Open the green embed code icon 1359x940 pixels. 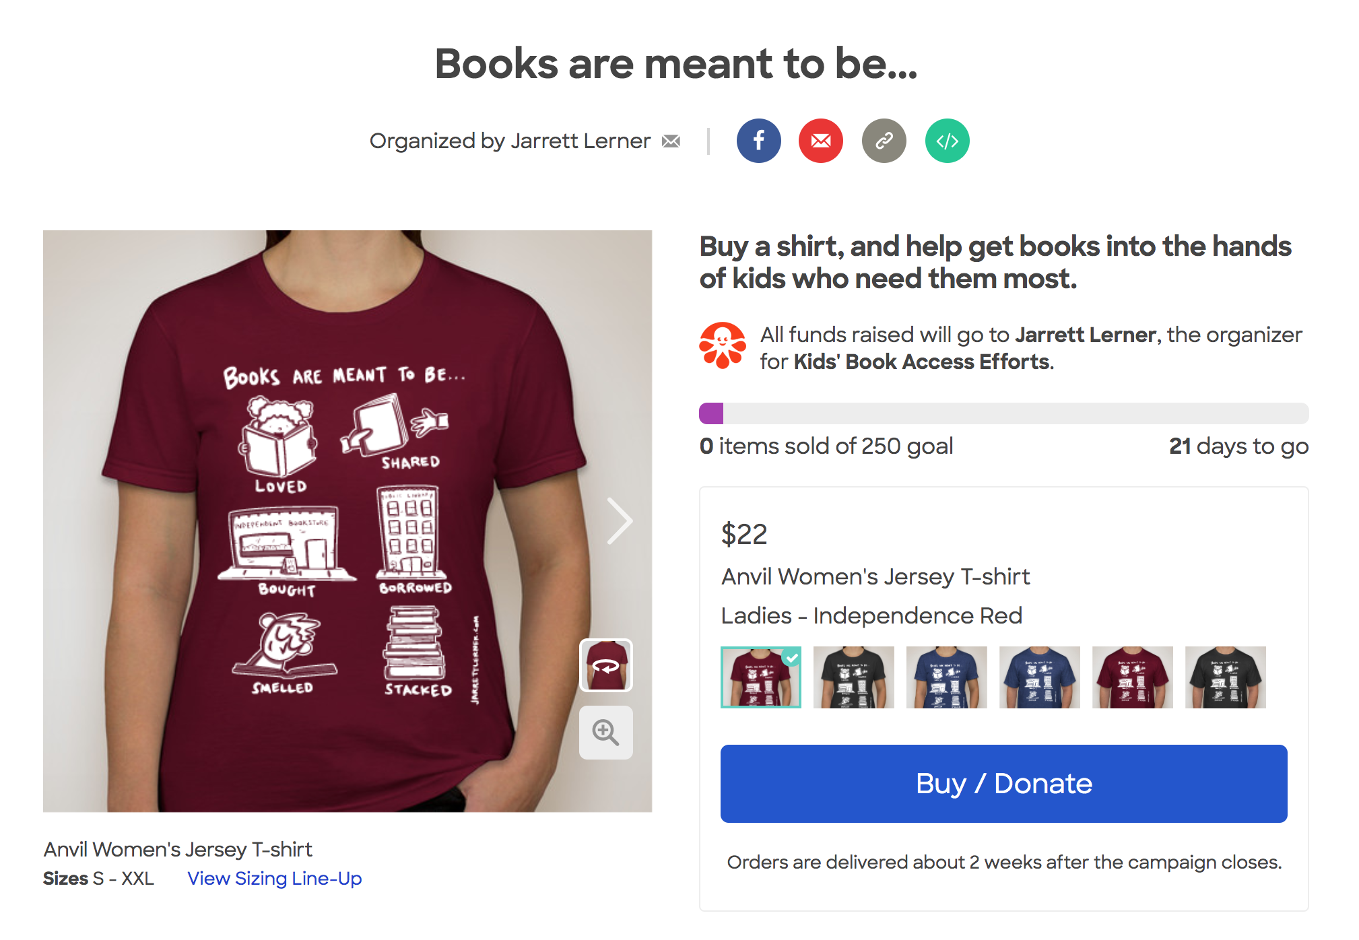click(x=947, y=141)
